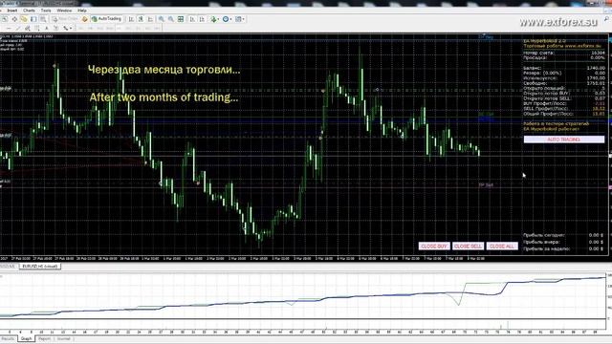
Task: Switch to the tester Journal tab
Action: point(64,339)
